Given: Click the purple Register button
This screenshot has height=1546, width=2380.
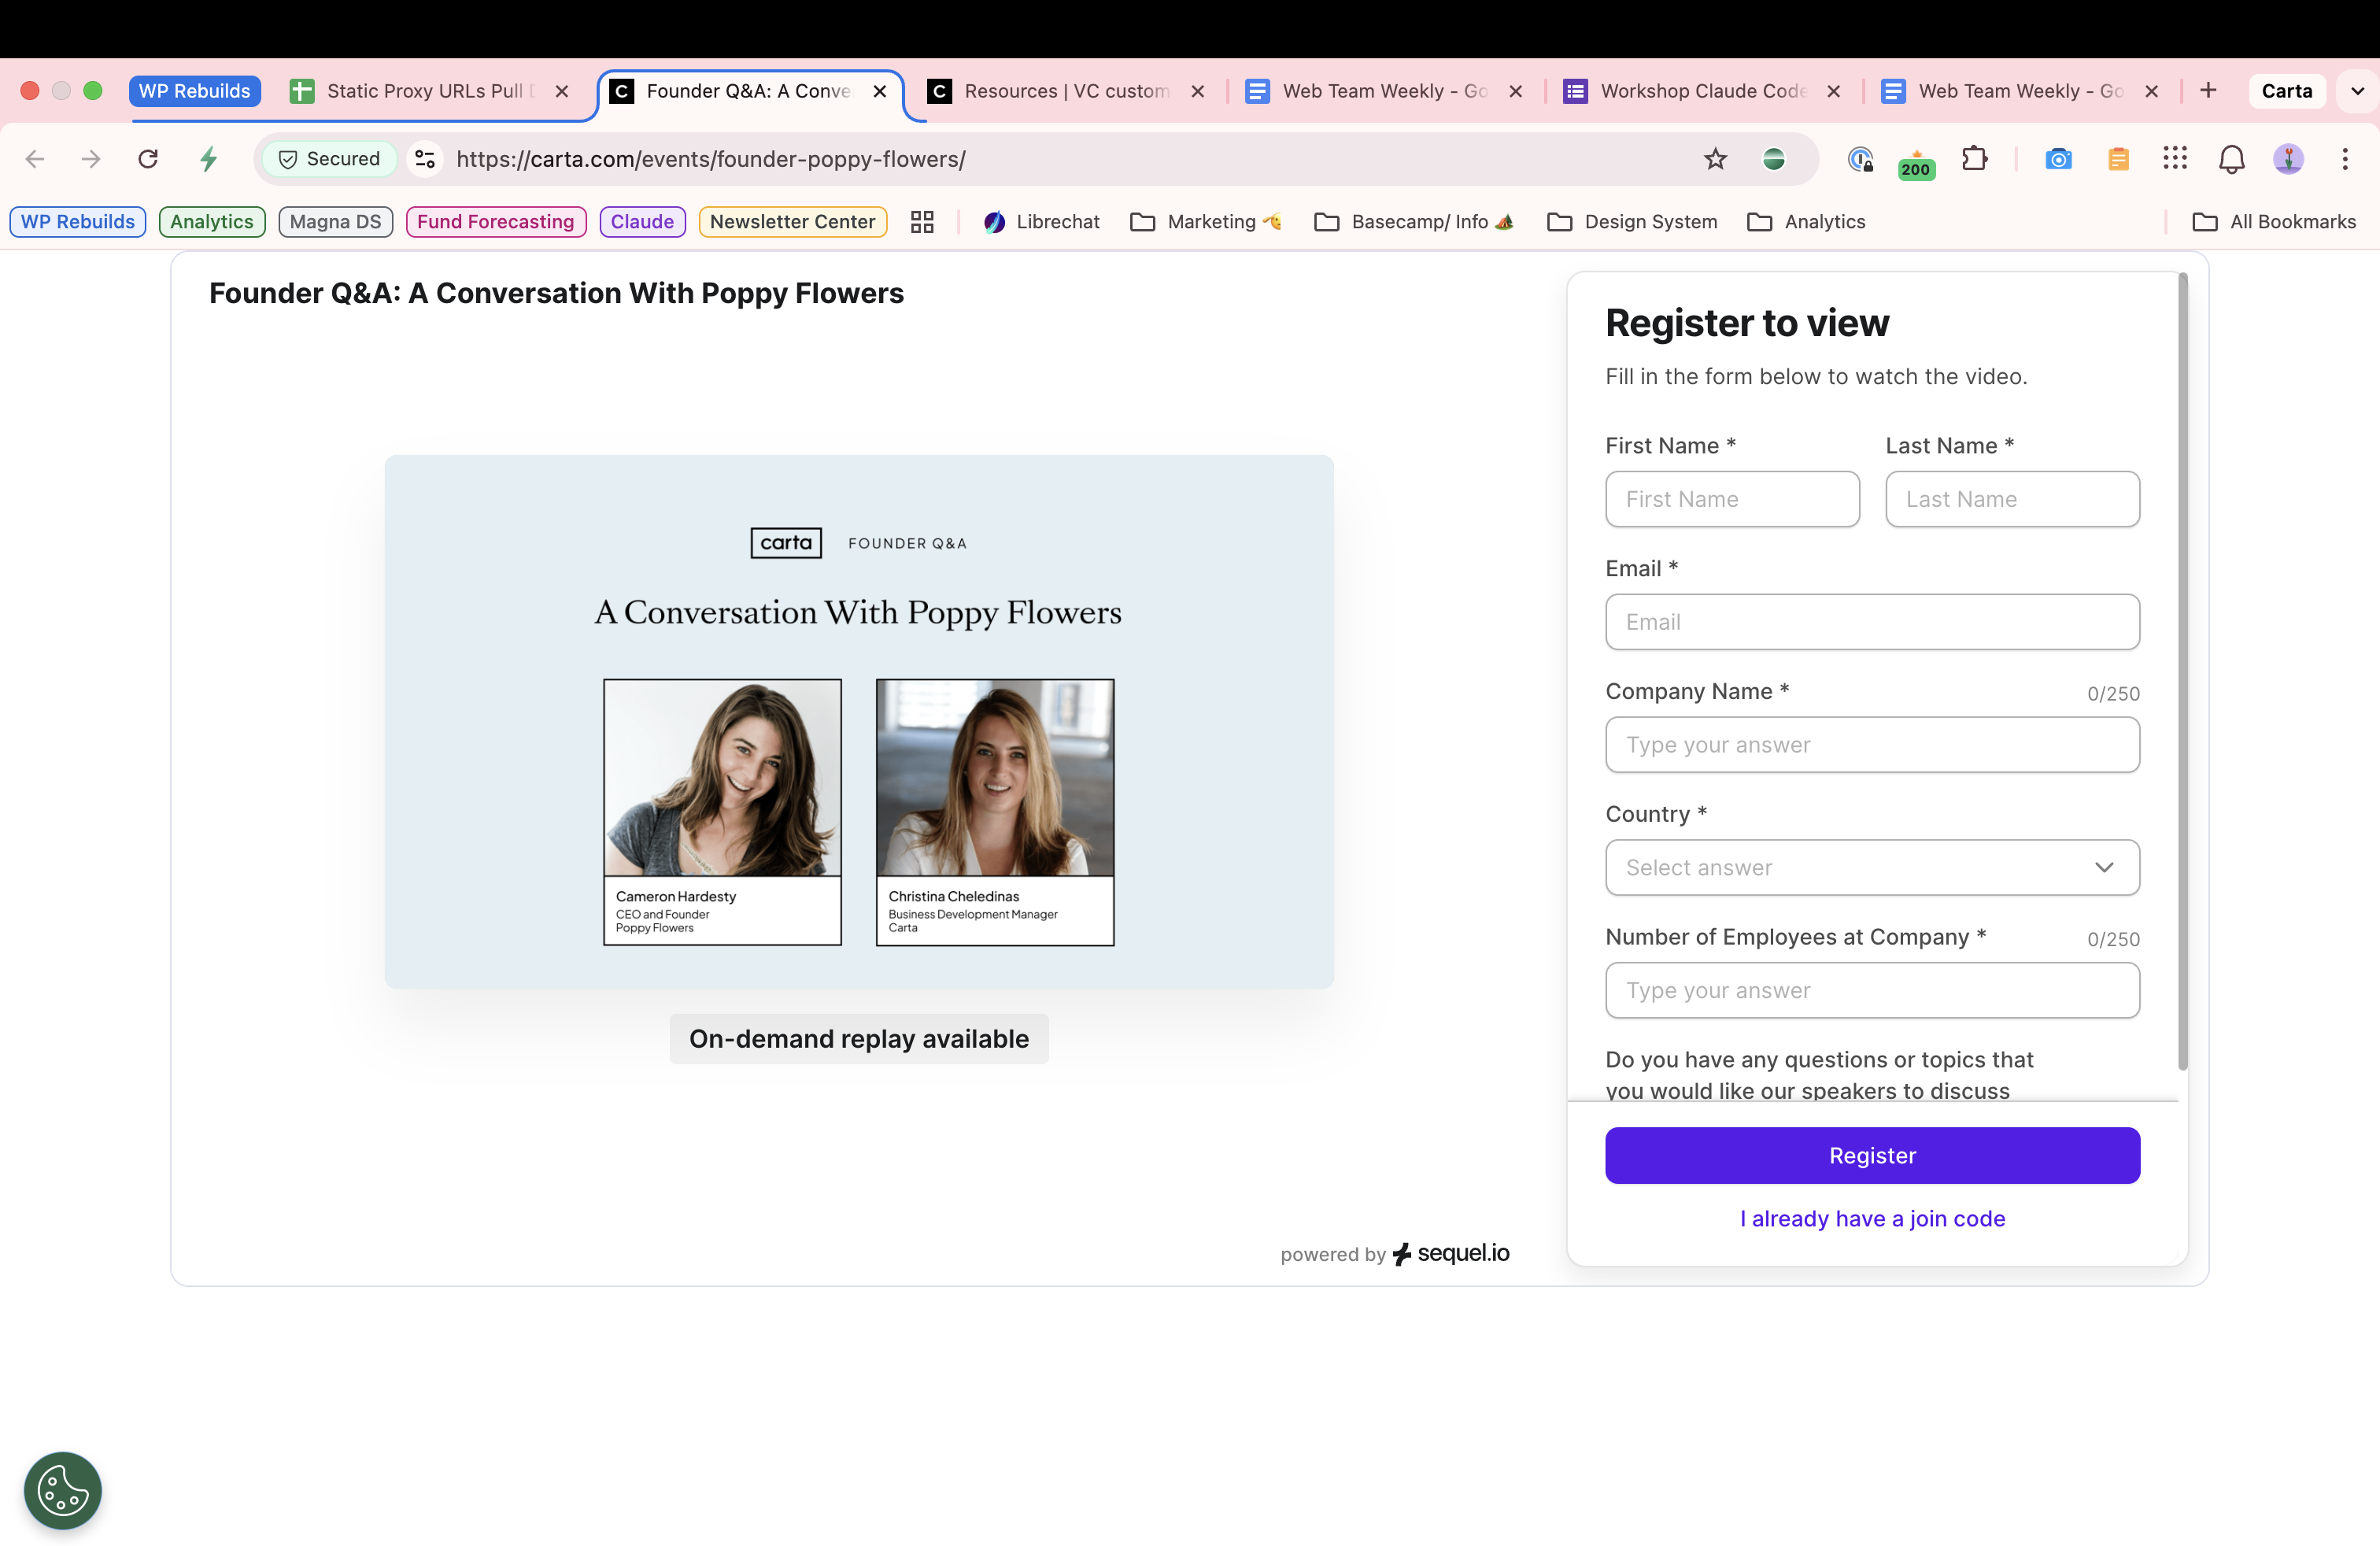Looking at the screenshot, I should (1872, 1155).
